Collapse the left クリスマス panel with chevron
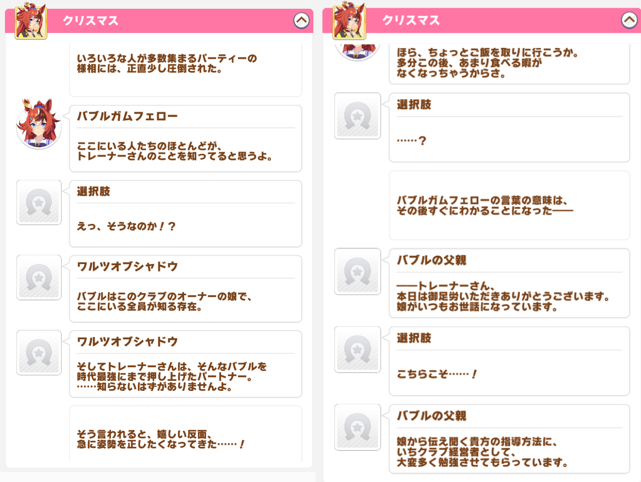 click(301, 20)
